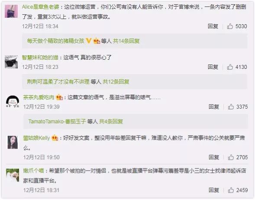Image resolution: width=255 pixels, height=200 pixels.
Task: Click thumbs-up icon next to 3375
Action: pos(231,106)
